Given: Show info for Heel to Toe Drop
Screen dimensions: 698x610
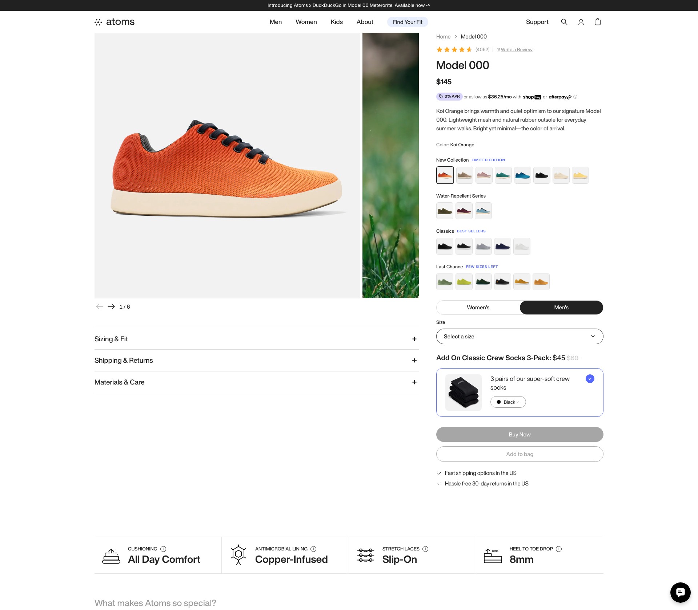Looking at the screenshot, I should (559, 549).
